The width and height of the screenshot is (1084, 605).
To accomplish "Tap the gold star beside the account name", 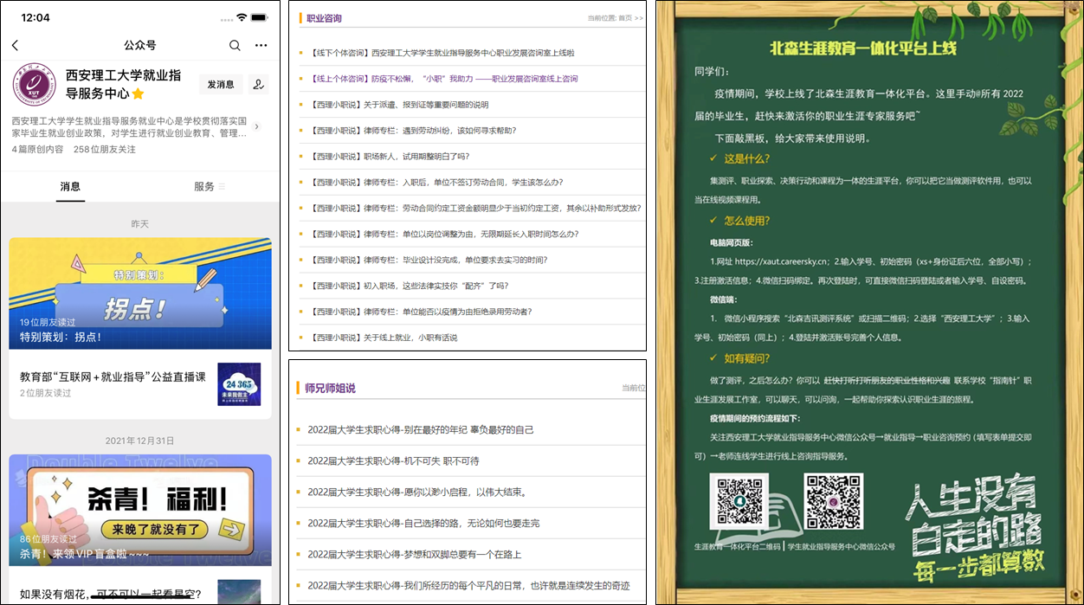I will (138, 93).
